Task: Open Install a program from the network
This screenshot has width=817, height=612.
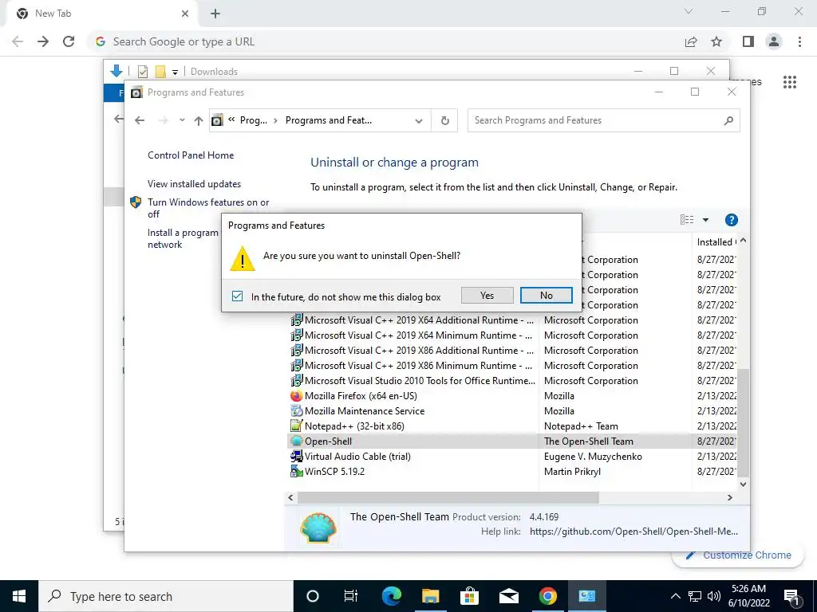Action: tap(183, 238)
